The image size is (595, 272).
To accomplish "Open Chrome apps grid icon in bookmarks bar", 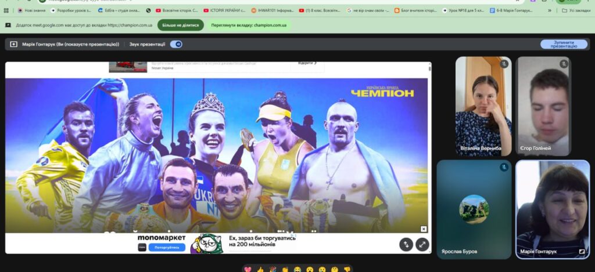I will pyautogui.click(x=6, y=10).
